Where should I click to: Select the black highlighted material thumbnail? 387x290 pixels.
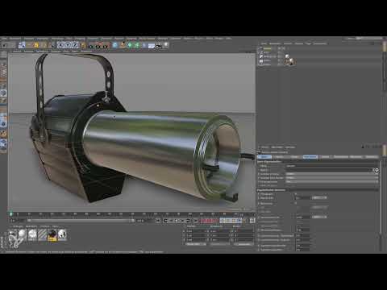[x=52, y=235]
